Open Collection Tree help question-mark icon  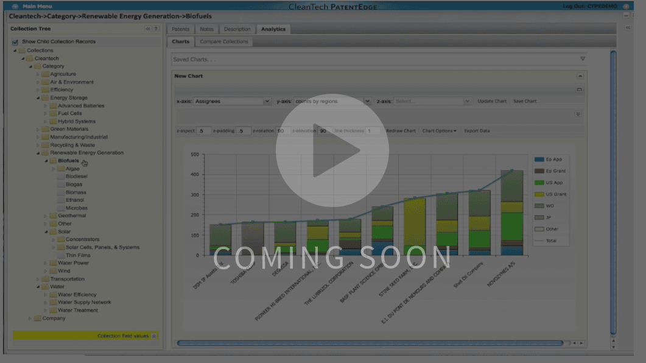pos(156,29)
